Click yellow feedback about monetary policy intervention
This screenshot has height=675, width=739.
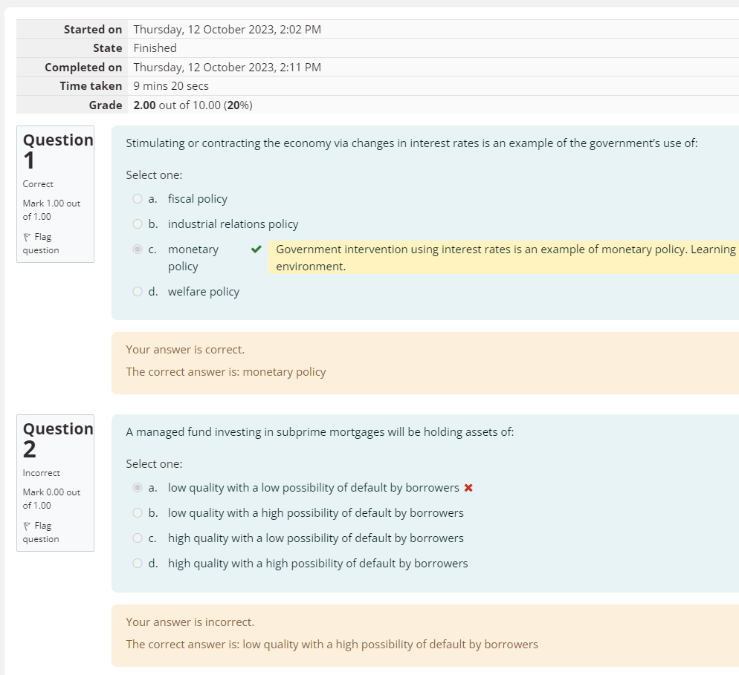504,258
